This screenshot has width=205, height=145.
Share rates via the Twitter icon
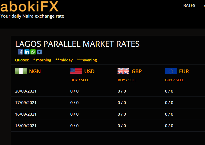coord(39,52)
